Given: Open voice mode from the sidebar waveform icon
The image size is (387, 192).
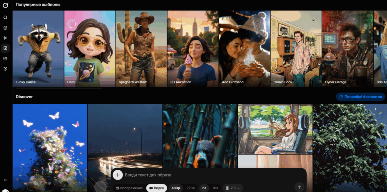Looking at the screenshot, I should coord(5,38).
